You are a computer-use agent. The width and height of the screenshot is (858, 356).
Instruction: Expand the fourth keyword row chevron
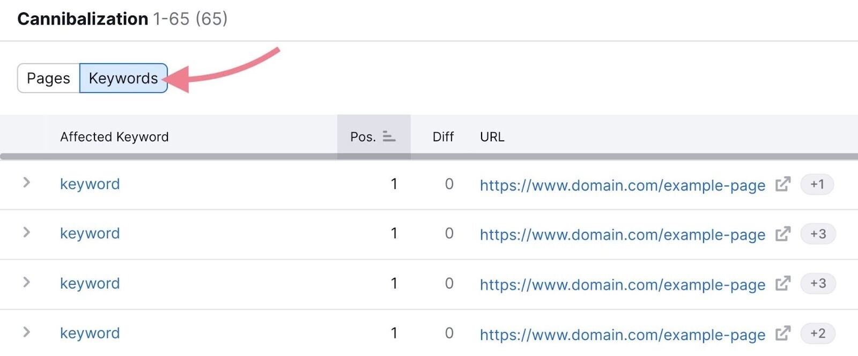pyautogui.click(x=26, y=332)
